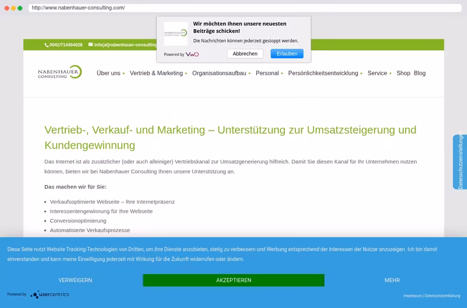
Task: Open the Impressum link
Action: [413, 296]
